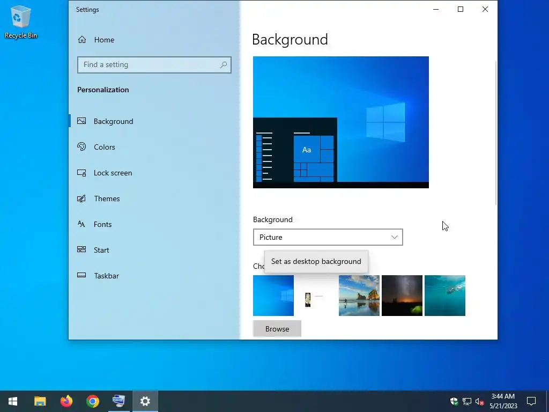Open the Recycle Bin desktop icon

click(21, 21)
